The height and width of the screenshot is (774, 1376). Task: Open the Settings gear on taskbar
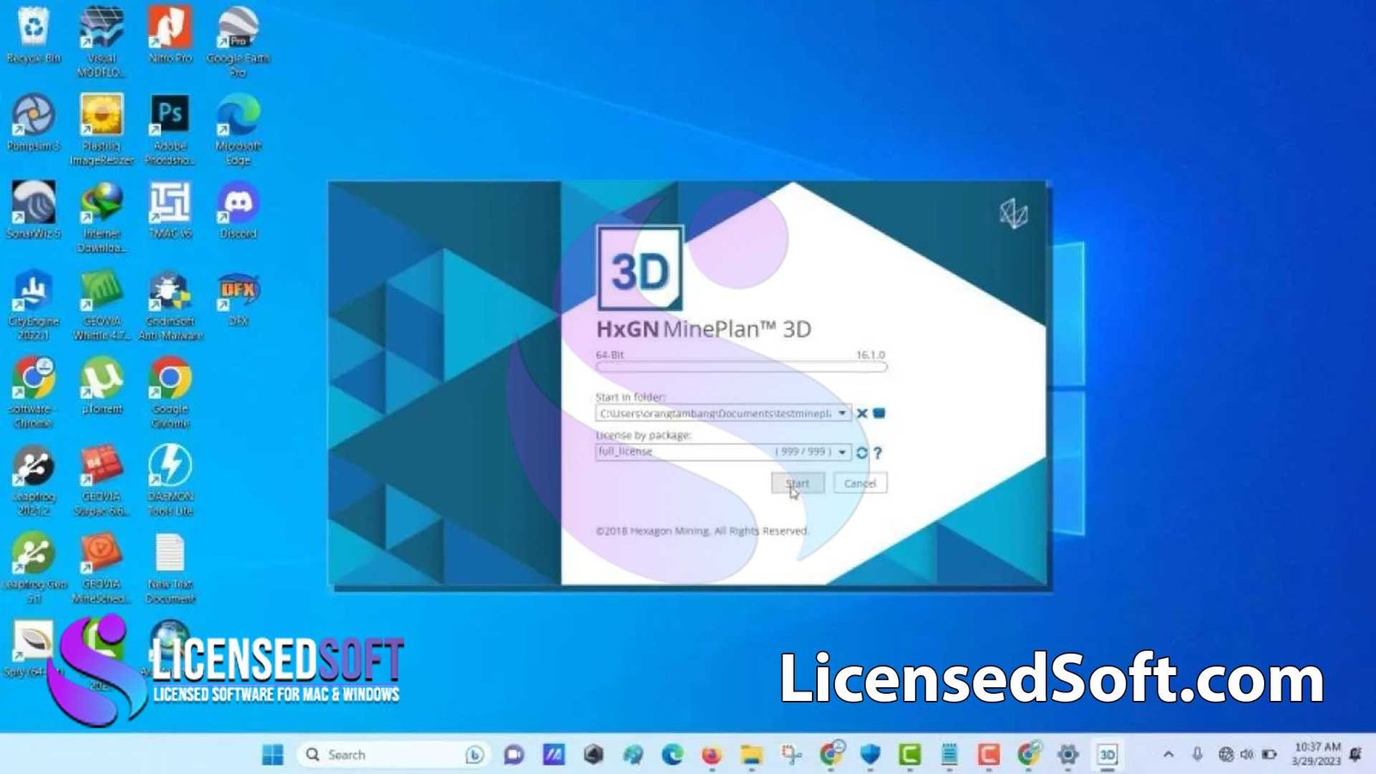(1068, 754)
